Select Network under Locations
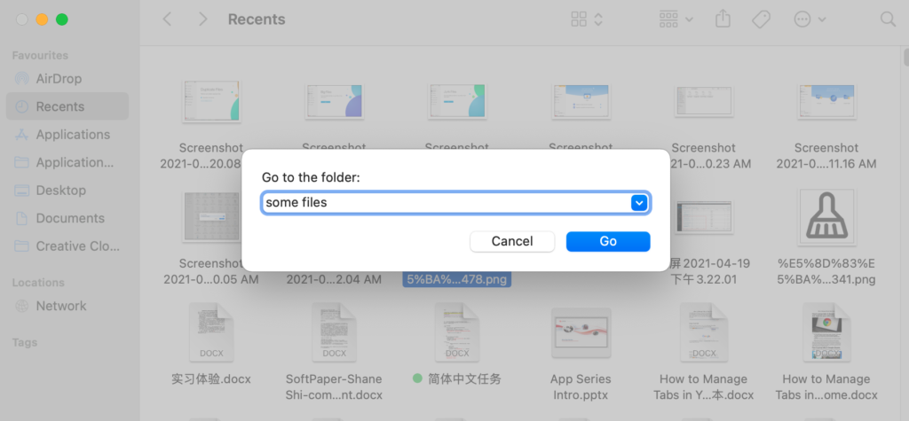The height and width of the screenshot is (421, 909). 61,306
